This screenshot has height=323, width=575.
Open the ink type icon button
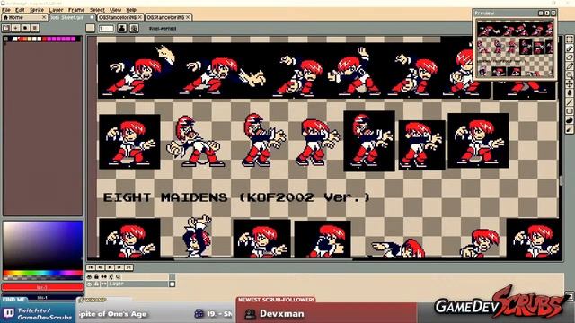tap(122, 28)
